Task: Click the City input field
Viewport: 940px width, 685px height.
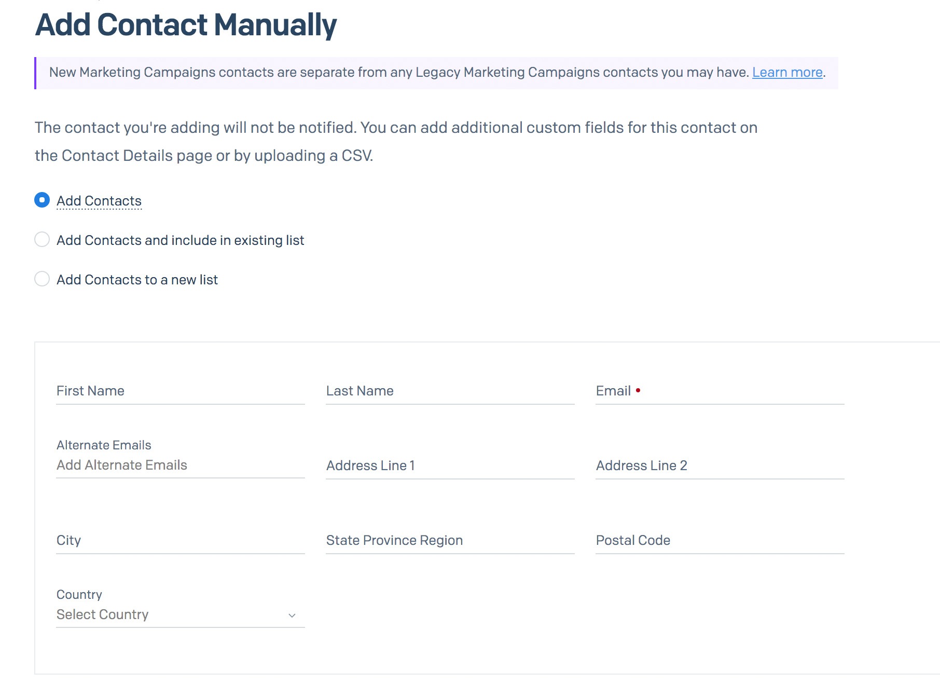Action: pyautogui.click(x=180, y=541)
